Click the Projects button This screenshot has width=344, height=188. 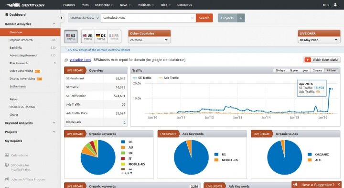(227, 18)
